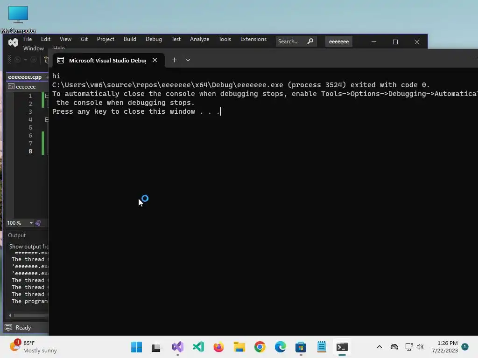Viewport: 478px width, 358px height.
Task: Close the Debug Console tab
Action: pos(155,60)
